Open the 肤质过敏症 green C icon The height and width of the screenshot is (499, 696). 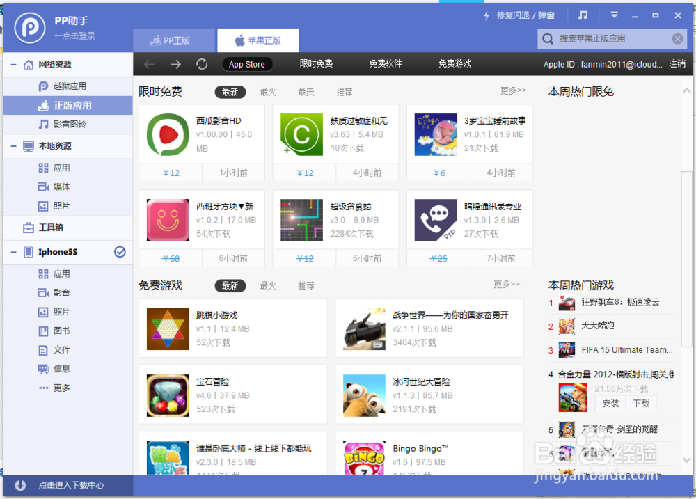[302, 134]
